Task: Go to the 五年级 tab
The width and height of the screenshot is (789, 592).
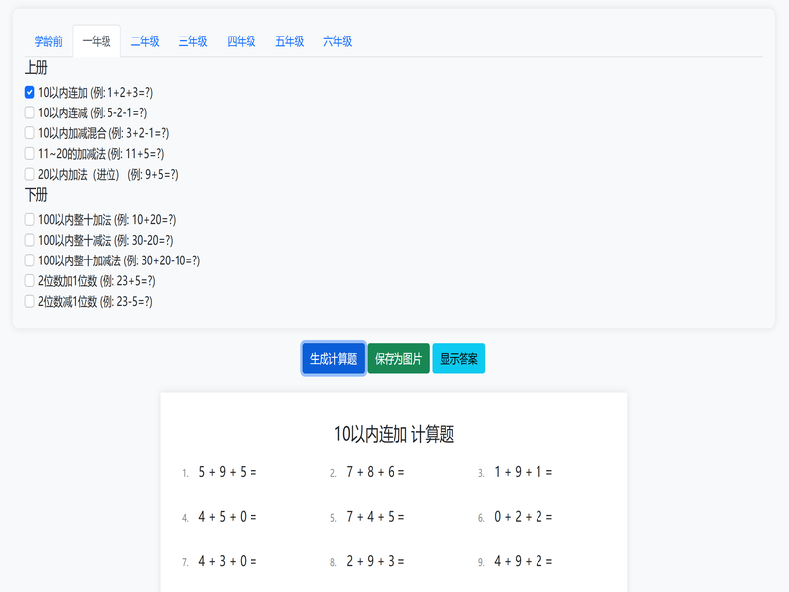Action: [290, 41]
